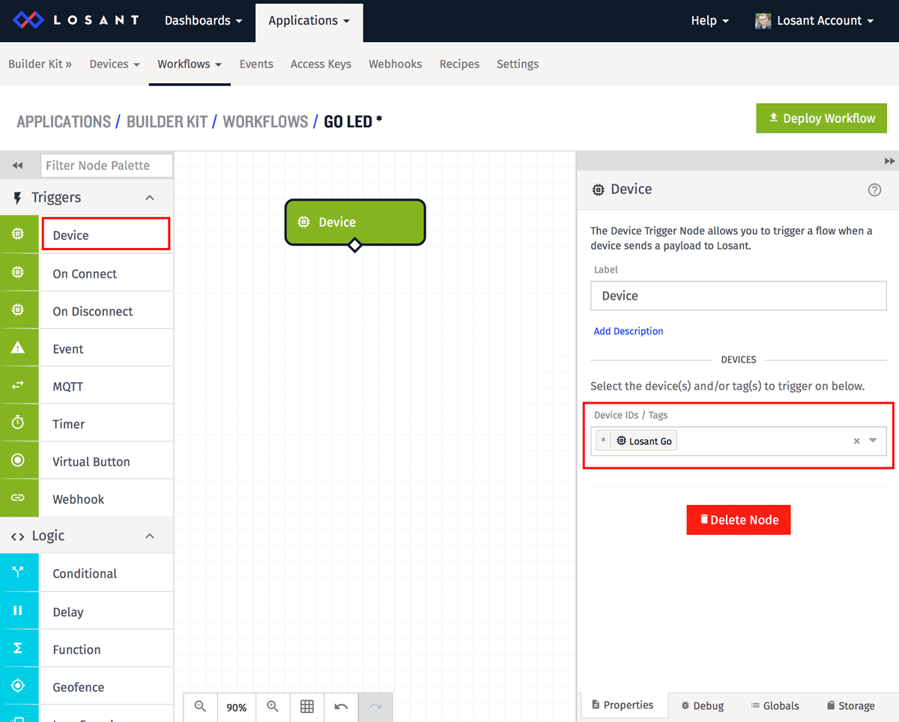This screenshot has width=899, height=722.
Task: Click the Deploy Workflow button
Action: tap(821, 118)
